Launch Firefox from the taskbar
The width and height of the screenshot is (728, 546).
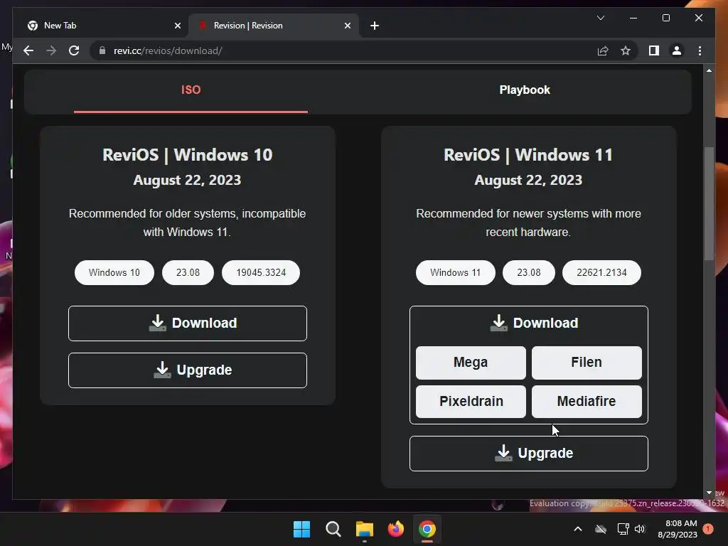point(395,529)
